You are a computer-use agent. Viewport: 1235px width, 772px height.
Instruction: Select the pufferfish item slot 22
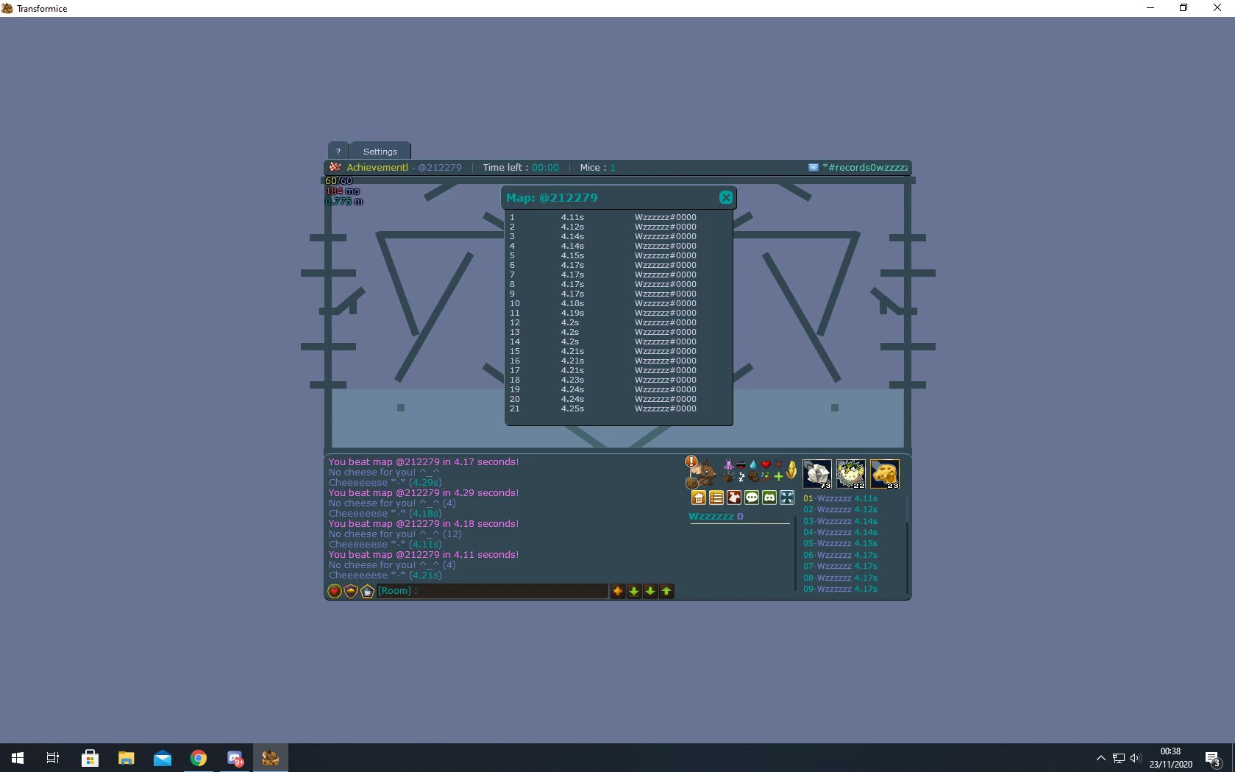click(851, 474)
